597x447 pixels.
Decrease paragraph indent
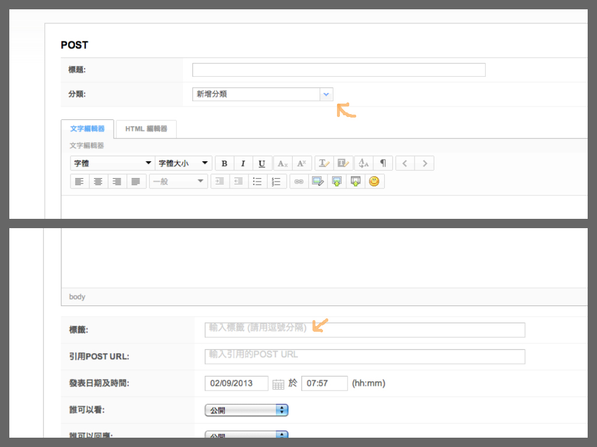pyautogui.click(x=238, y=182)
